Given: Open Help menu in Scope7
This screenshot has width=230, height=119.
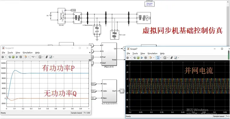Looking at the screenshot, I should tap(162, 53).
